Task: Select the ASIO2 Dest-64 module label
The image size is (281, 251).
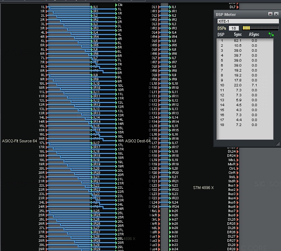Action: click(x=138, y=141)
